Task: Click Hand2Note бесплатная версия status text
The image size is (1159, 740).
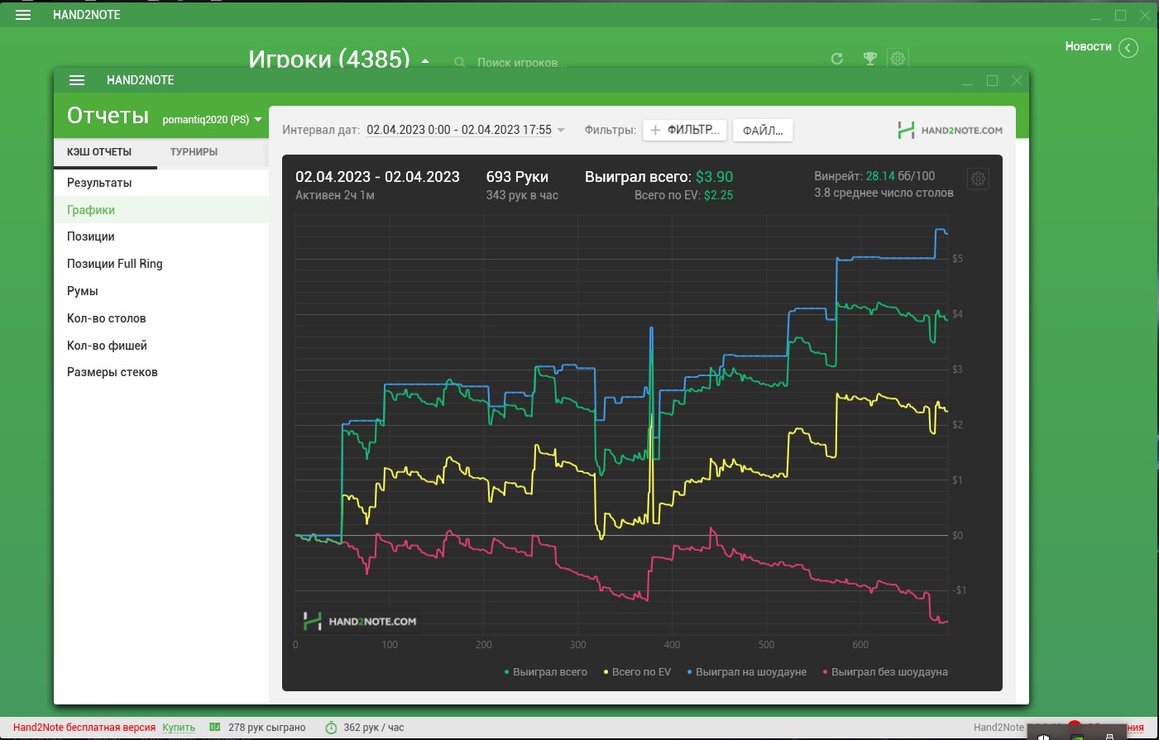Action: point(84,728)
